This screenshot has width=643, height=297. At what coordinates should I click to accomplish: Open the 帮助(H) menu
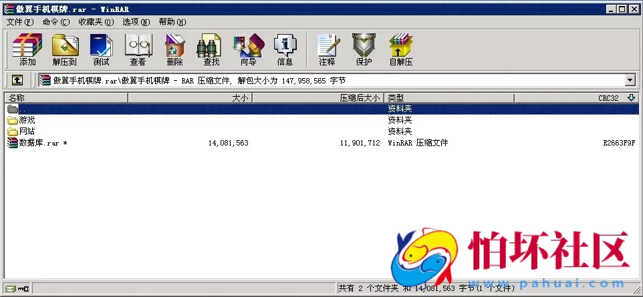(172, 22)
